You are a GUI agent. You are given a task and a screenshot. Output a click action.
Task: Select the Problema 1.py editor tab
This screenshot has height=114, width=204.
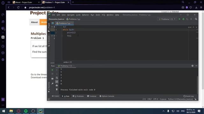[64, 23]
